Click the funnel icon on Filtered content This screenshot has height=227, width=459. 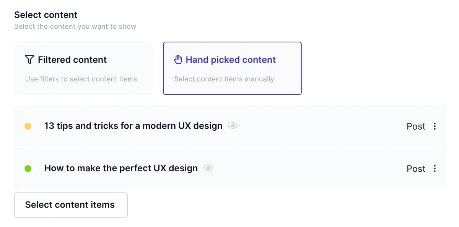[x=29, y=60]
